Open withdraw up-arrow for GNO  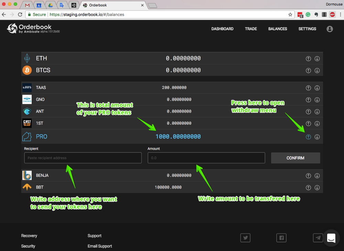tap(308, 100)
